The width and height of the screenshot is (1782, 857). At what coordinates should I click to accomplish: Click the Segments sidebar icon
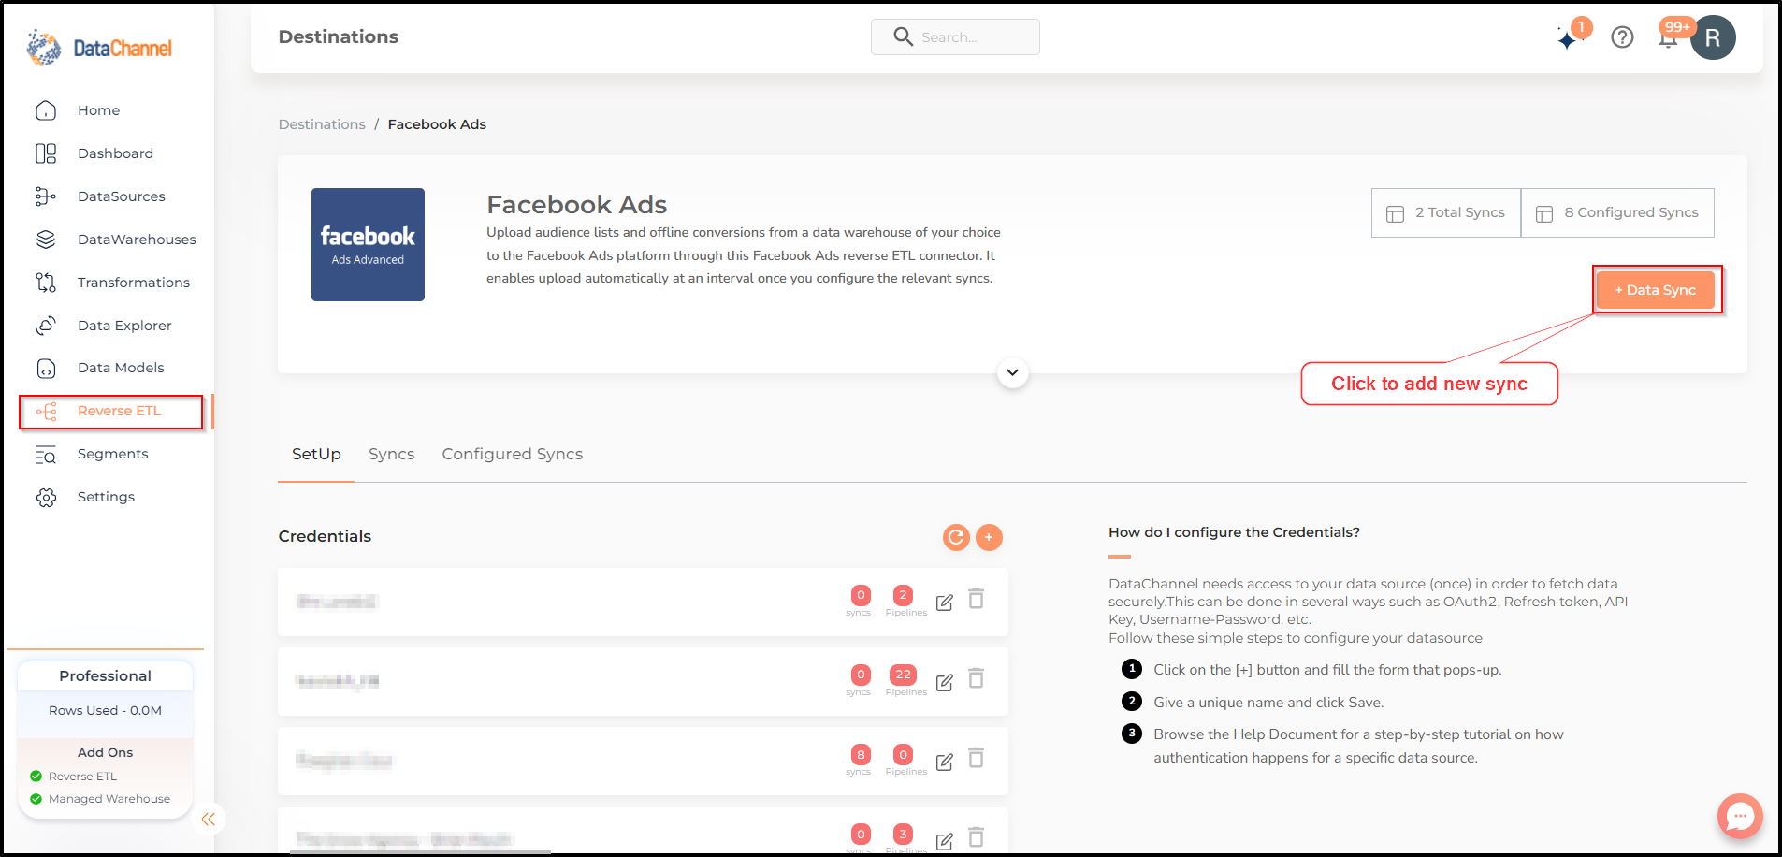46,455
